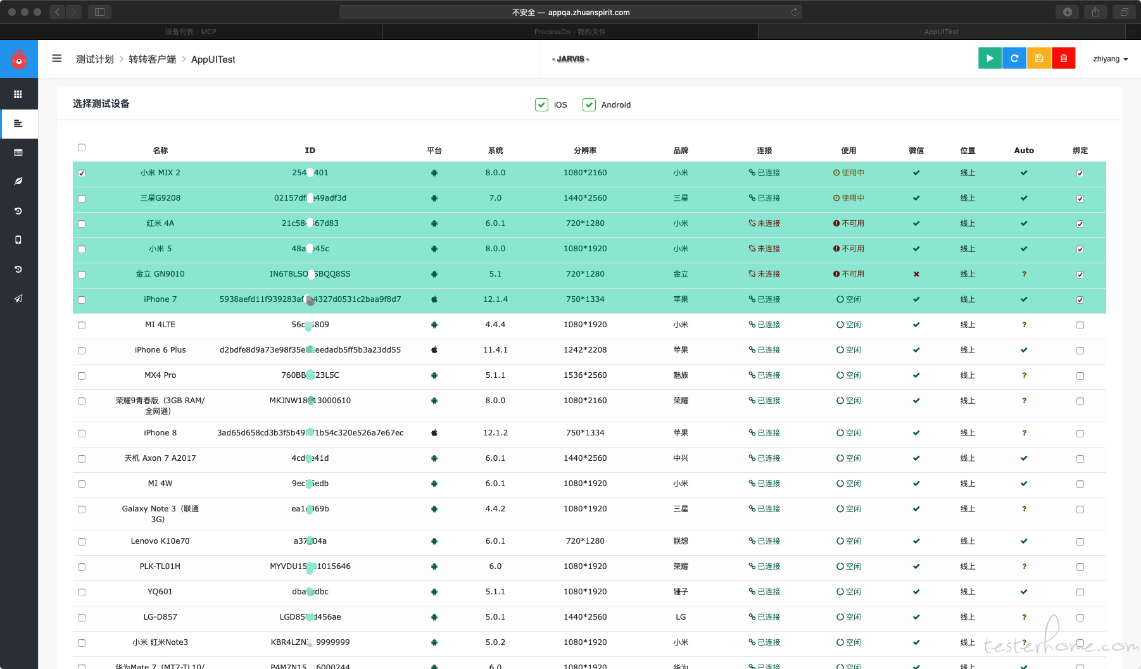This screenshot has height=669, width=1141.
Task: Check the MI 4LTE row selection checkbox
Action: (x=82, y=325)
